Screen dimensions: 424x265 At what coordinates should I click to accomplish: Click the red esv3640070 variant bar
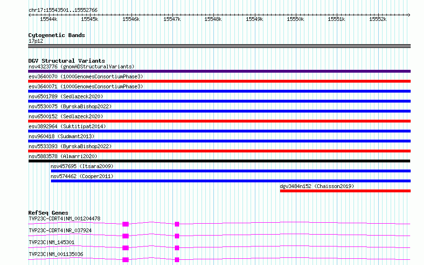point(219,81)
